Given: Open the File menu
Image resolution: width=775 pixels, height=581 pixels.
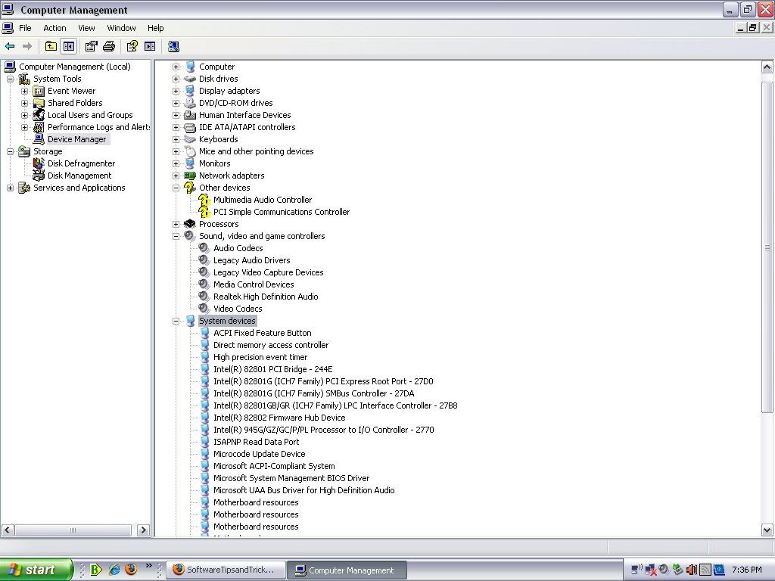Looking at the screenshot, I should (x=25, y=28).
